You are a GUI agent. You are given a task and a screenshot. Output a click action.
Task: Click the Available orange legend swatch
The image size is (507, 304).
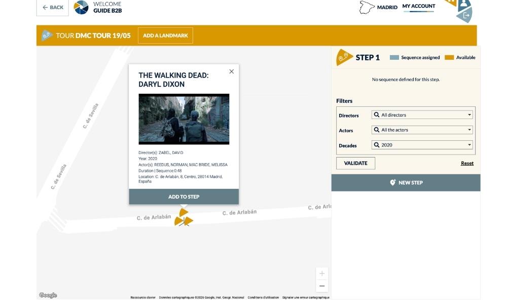(x=449, y=58)
